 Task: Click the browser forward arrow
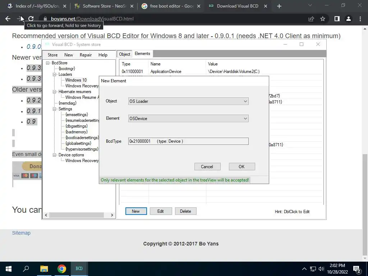[x=19, y=19]
